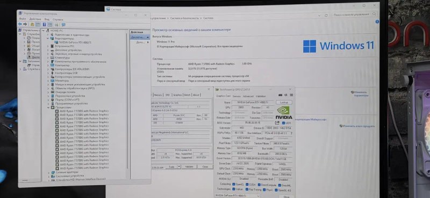Click the HOME-PC computer icon in device tree
Viewport: 430px width, 198px height.
pyautogui.click(x=48, y=31)
